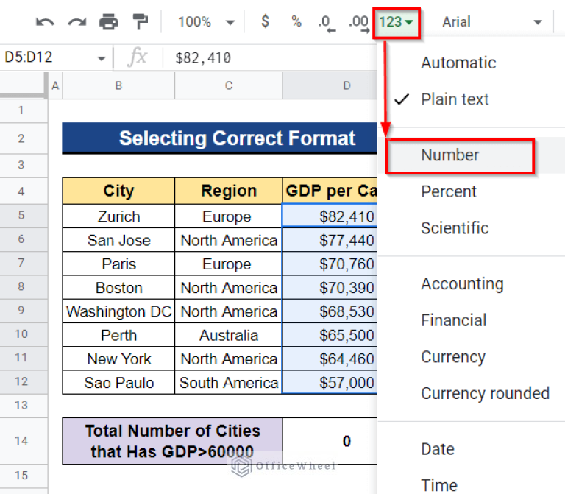Viewport: 565px width, 494px height.
Task: Click the Sao Paulo cell
Action: pos(118,383)
